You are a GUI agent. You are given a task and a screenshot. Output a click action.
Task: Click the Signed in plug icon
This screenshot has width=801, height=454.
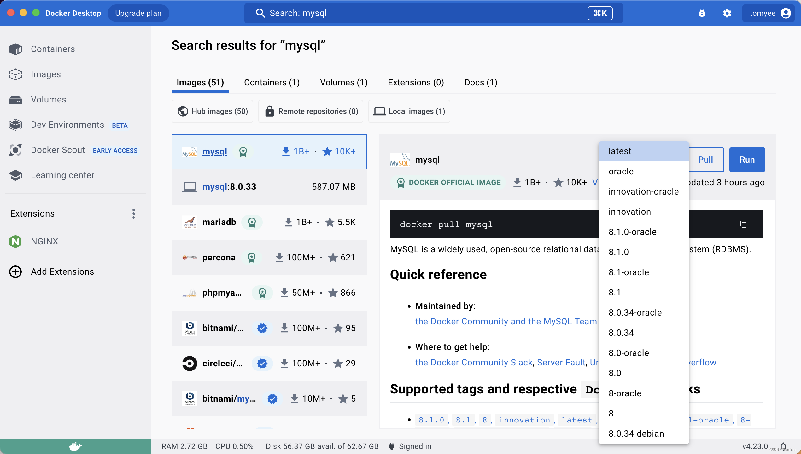pyautogui.click(x=392, y=446)
